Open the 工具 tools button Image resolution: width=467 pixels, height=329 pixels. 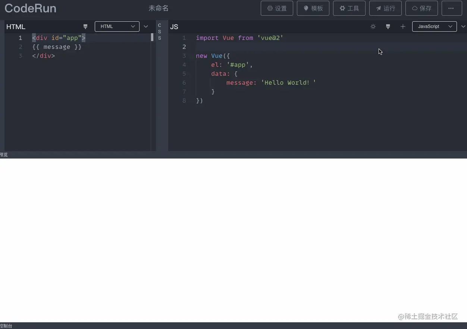tap(349, 8)
